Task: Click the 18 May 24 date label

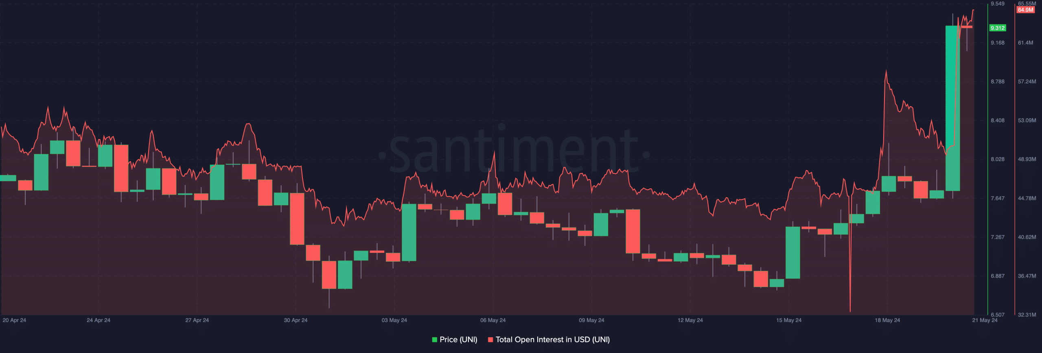Action: tap(887, 320)
